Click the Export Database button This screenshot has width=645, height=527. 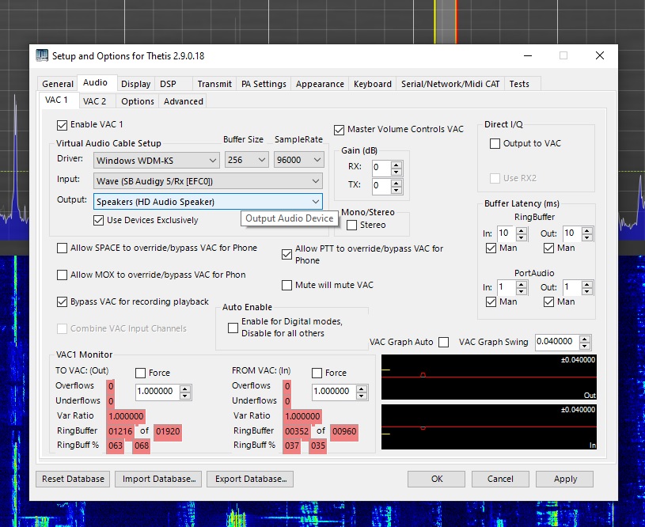click(x=250, y=479)
